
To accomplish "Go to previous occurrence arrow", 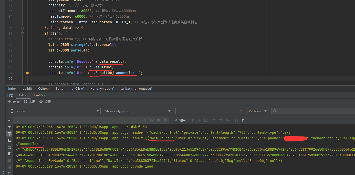I will (x=193, y=120).
